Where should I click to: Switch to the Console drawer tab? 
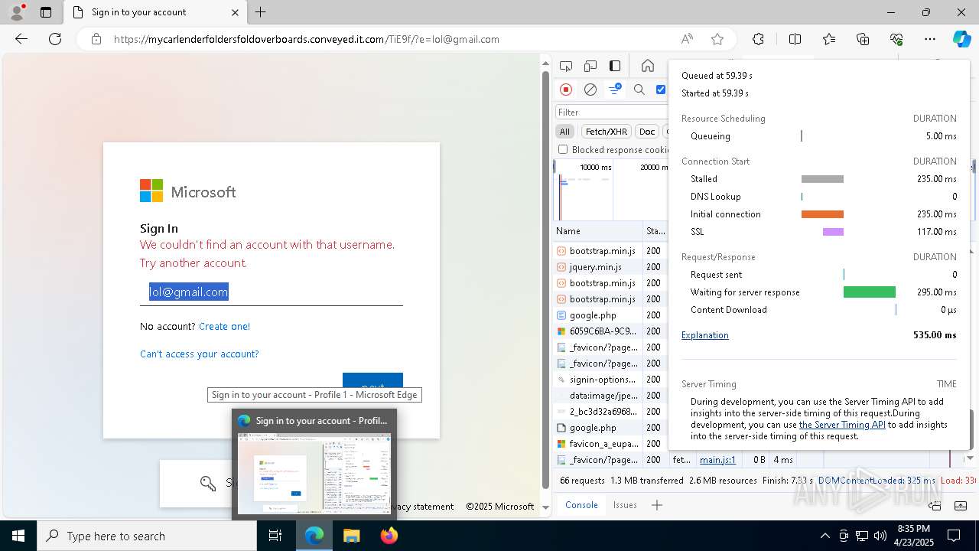(581, 505)
